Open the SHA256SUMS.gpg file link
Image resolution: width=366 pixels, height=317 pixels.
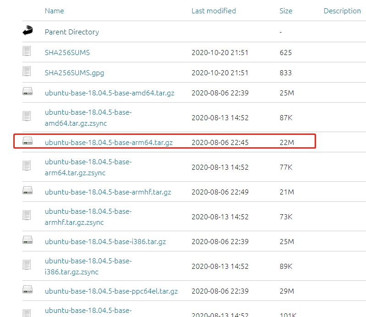tap(74, 73)
